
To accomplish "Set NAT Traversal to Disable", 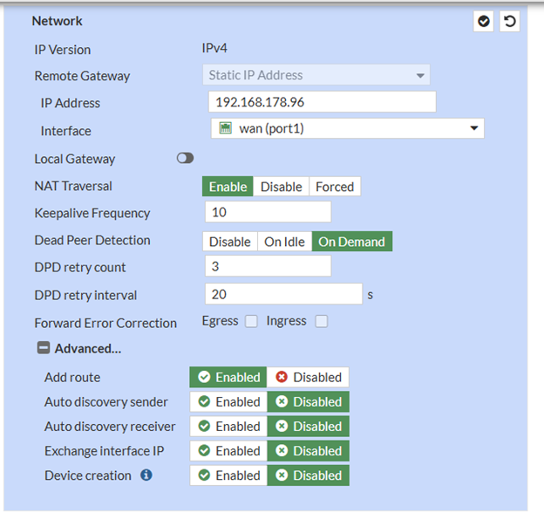I will tap(281, 187).
